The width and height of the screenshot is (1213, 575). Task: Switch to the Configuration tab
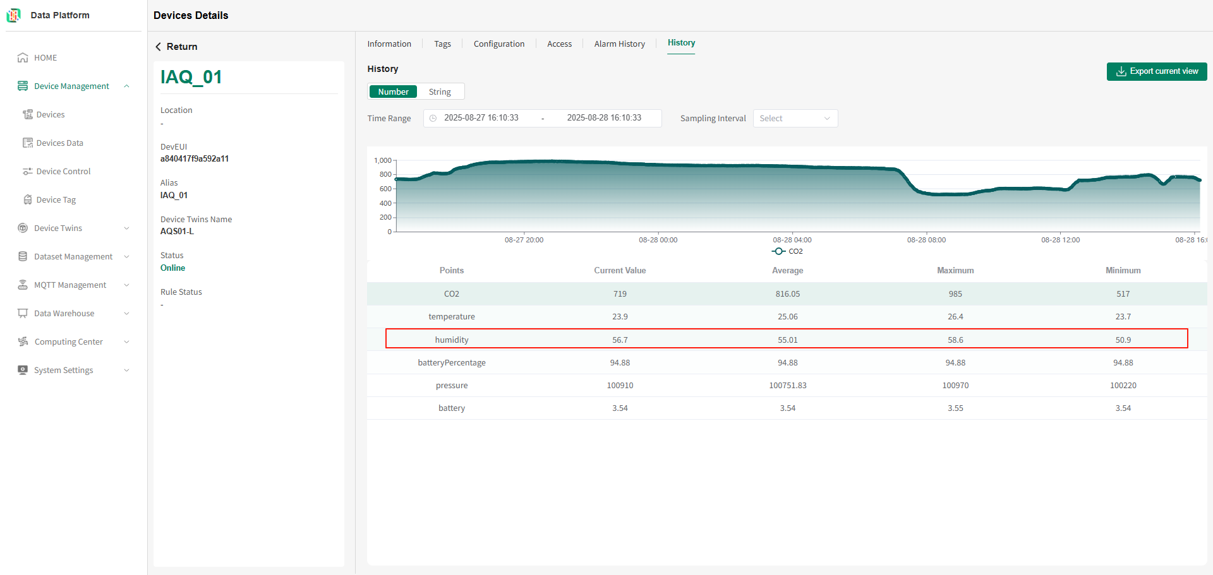tap(499, 44)
